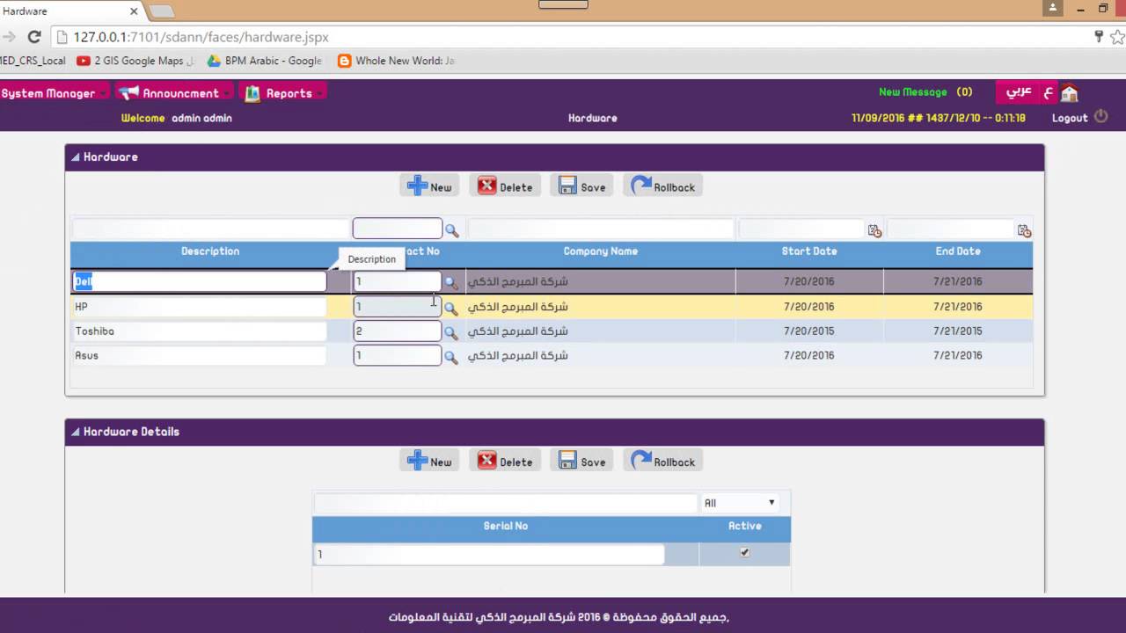Toggle the Active checkbox for serial 1
The image size is (1126, 633).
pos(745,553)
